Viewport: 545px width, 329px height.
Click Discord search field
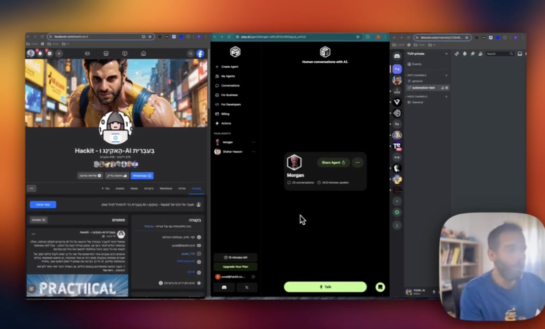pyautogui.click(x=500, y=54)
